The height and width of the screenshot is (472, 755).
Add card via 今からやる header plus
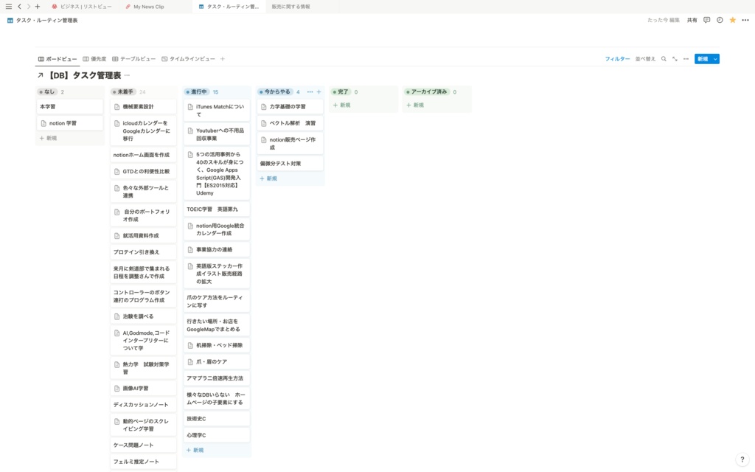319,91
